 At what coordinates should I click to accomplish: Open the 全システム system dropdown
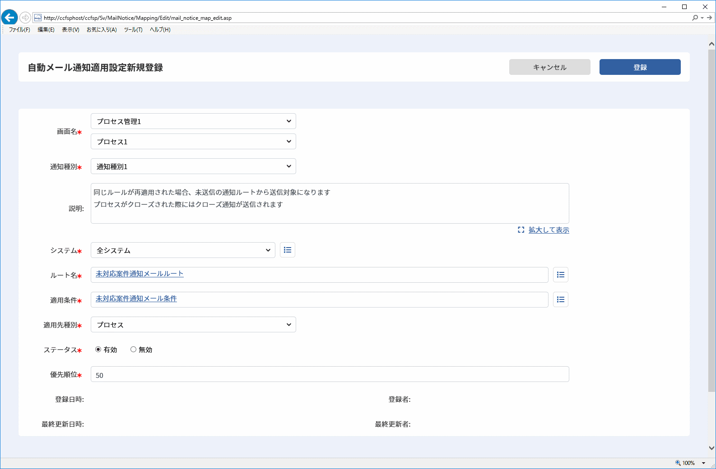coord(183,250)
